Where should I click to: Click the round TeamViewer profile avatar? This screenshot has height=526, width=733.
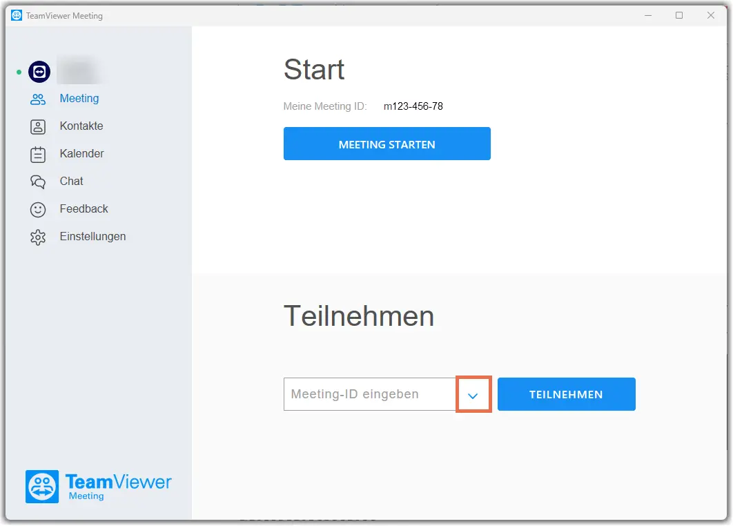pyautogui.click(x=39, y=72)
